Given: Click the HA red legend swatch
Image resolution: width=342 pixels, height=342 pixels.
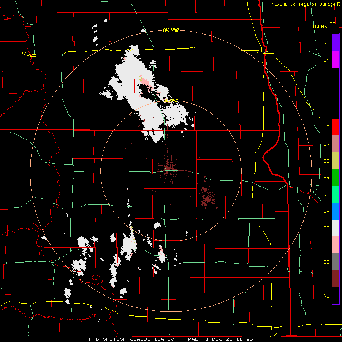Looking at the screenshot, I should point(336,127).
